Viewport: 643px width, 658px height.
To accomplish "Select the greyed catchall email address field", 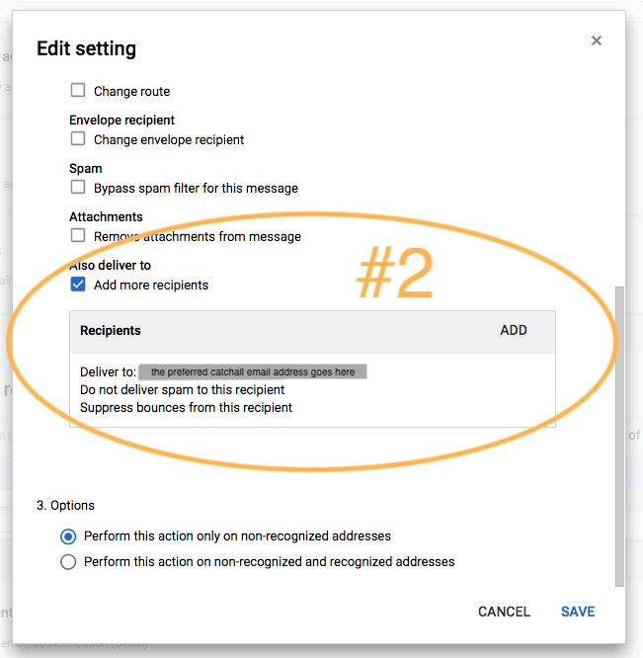I will (x=253, y=371).
